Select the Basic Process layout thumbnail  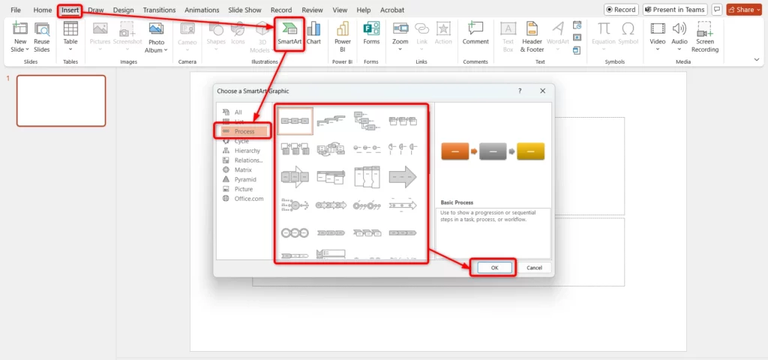[295, 121]
